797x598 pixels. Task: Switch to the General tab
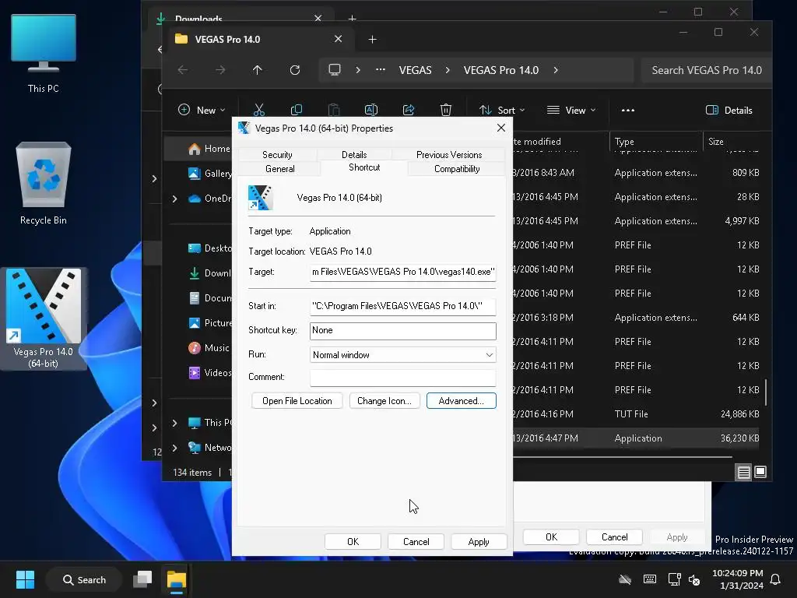[x=279, y=169]
